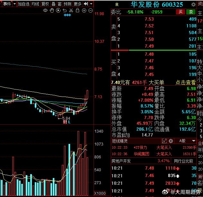
Task: Toggle the 复权 price adjustment option
Action: click(x=45, y=4)
